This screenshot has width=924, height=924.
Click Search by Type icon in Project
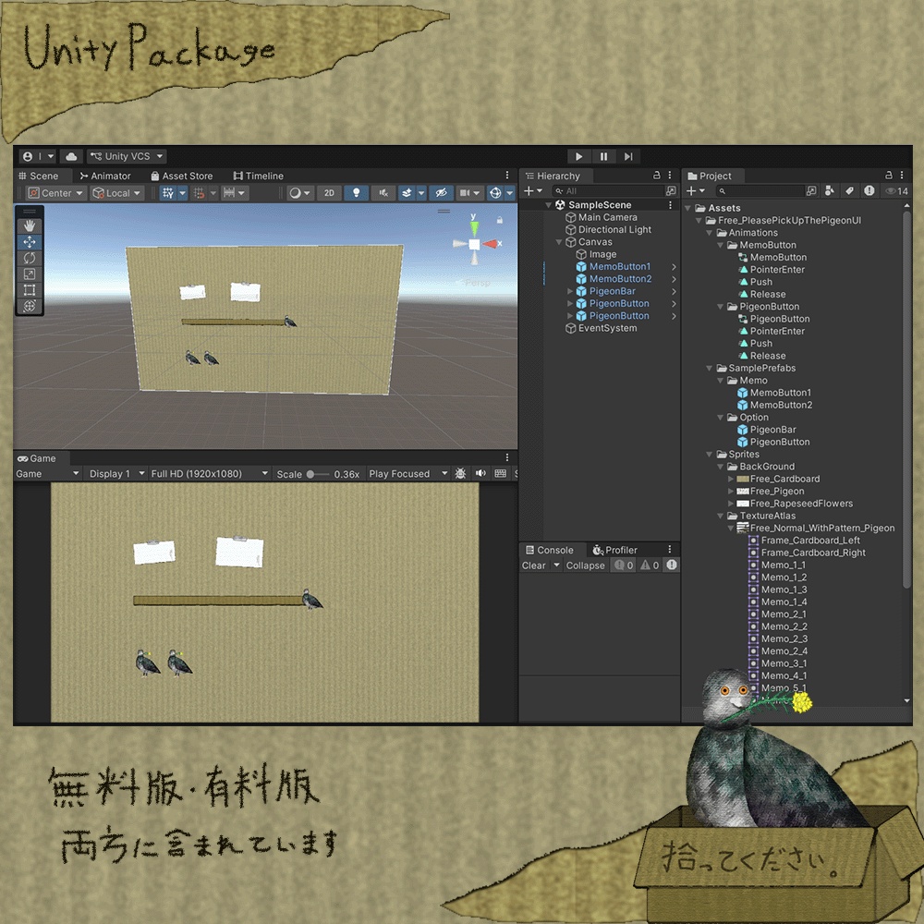point(830,191)
